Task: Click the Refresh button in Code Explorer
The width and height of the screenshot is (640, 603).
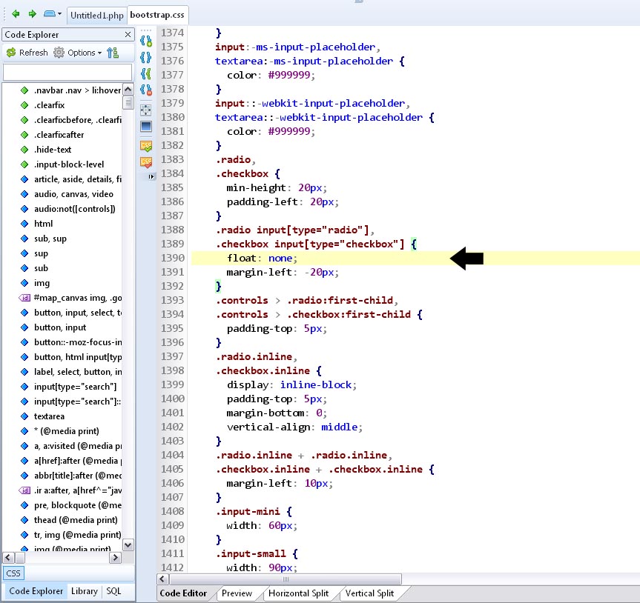Action: click(27, 53)
